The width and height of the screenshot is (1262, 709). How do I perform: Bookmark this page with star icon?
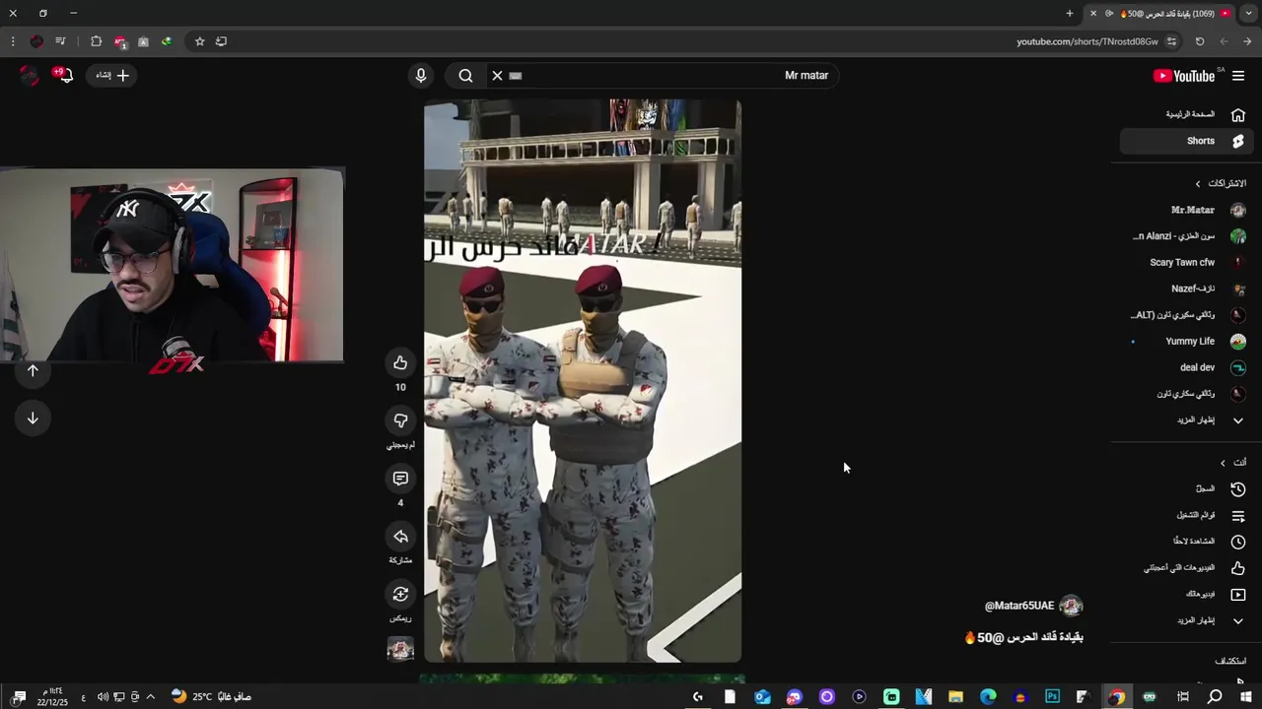tap(199, 41)
